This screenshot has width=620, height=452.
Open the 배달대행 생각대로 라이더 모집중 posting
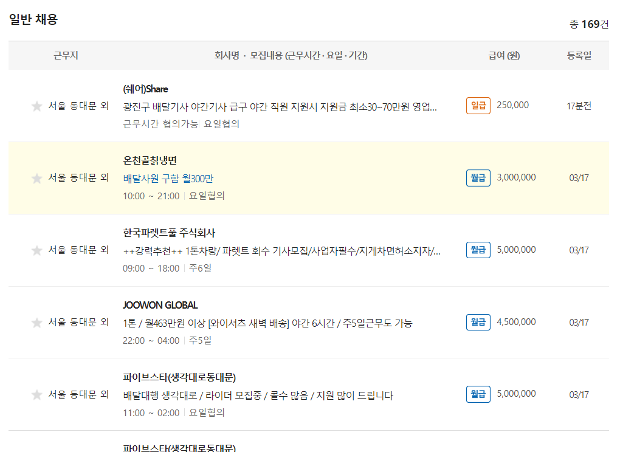[258, 395]
